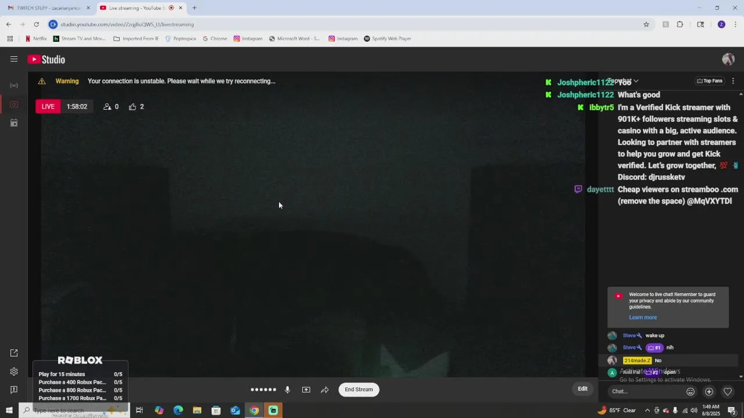Viewport: 744px width, 418px height.
Task: Click the red LIVE badge
Action: coord(48,106)
